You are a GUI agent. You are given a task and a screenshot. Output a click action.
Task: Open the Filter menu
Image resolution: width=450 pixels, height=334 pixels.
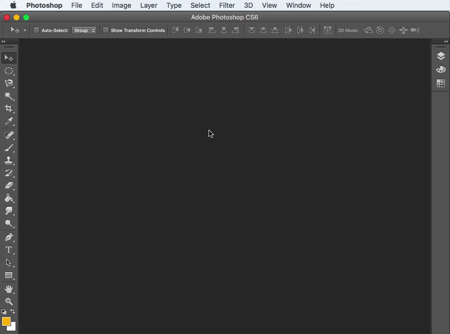(x=227, y=5)
